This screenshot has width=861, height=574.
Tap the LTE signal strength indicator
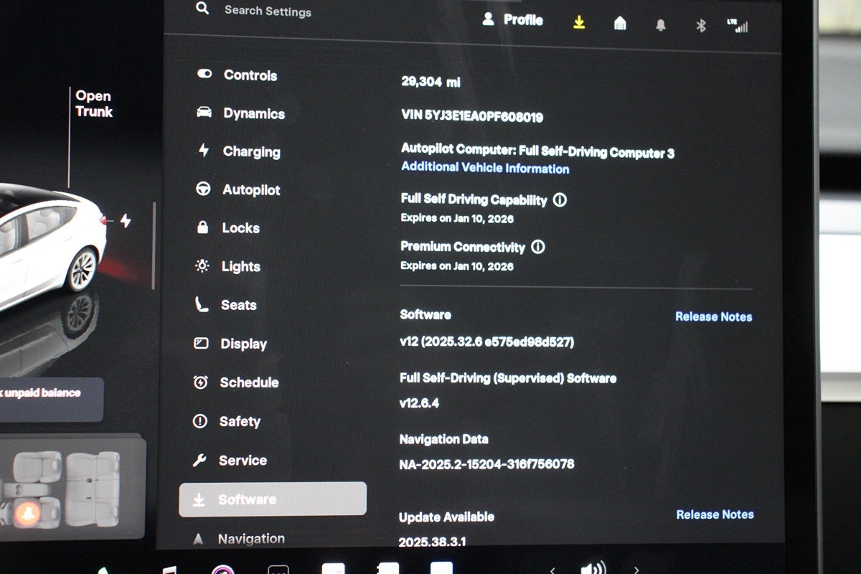tap(738, 26)
